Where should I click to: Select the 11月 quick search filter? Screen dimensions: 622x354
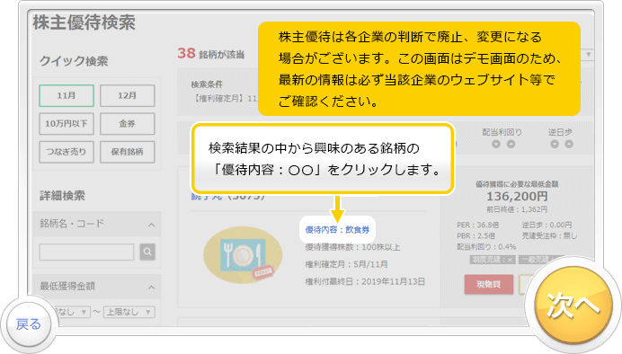tap(67, 95)
